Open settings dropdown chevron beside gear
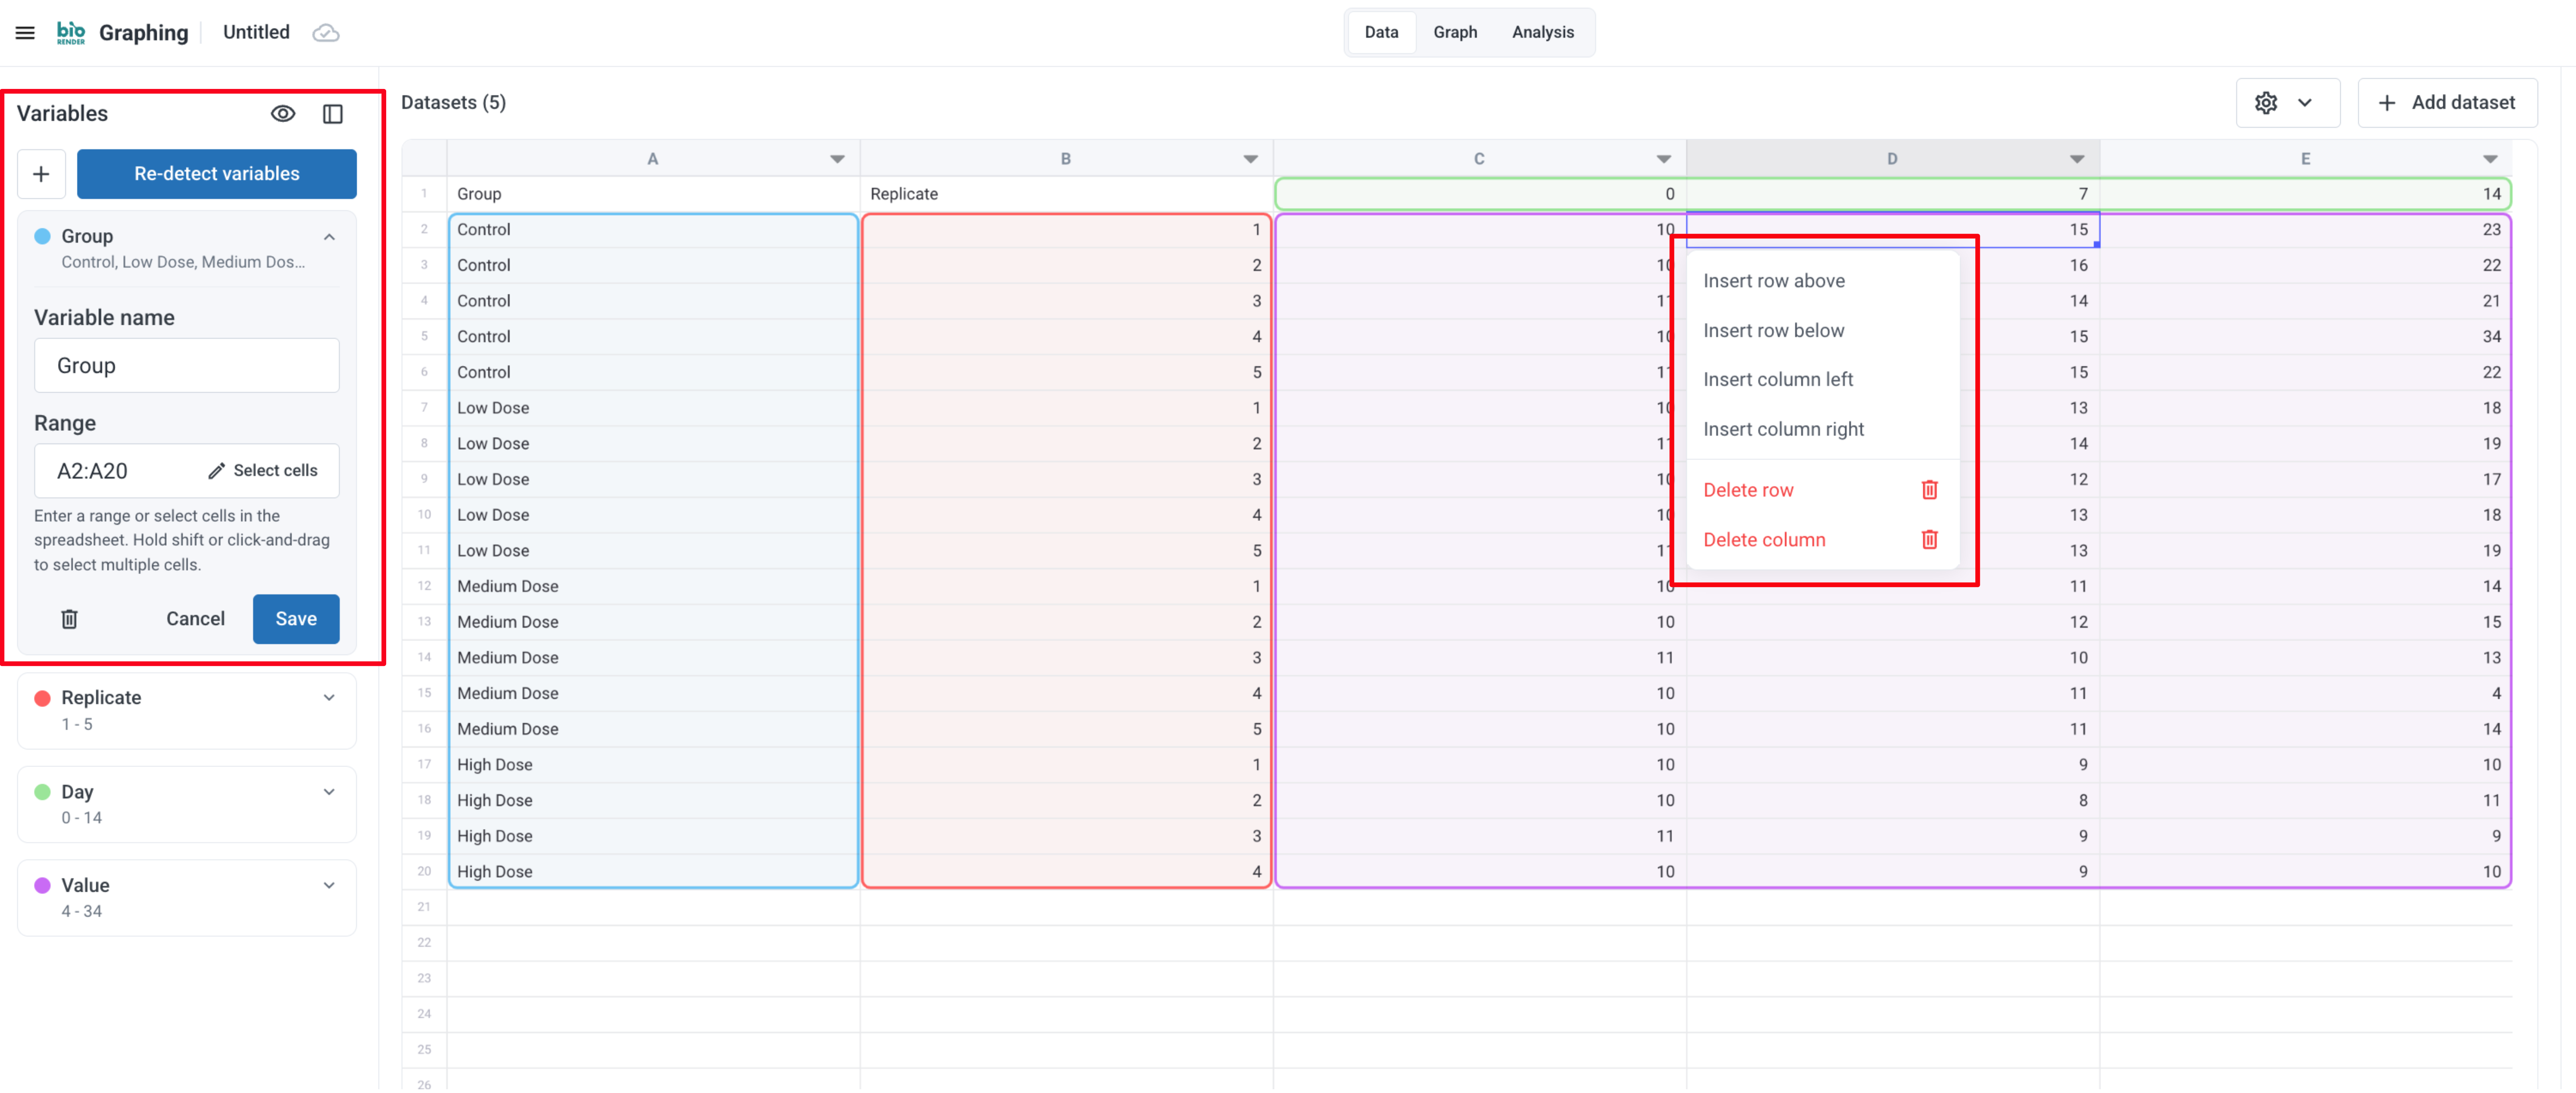The height and width of the screenshot is (1093, 2576). pyautogui.click(x=2305, y=103)
